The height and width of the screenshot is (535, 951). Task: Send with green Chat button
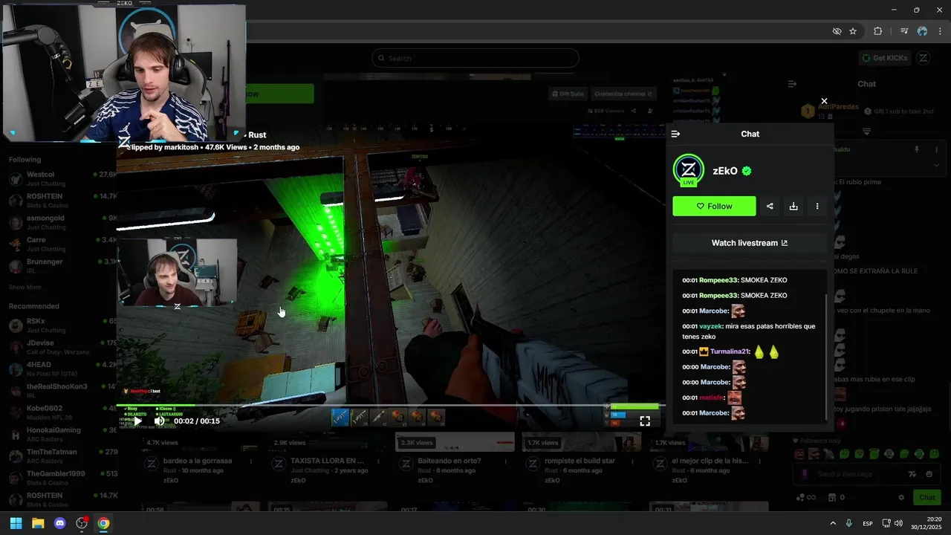tap(927, 497)
